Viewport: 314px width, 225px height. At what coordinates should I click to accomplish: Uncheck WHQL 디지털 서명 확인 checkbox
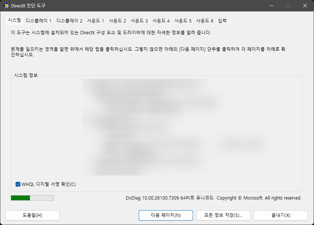point(18,184)
